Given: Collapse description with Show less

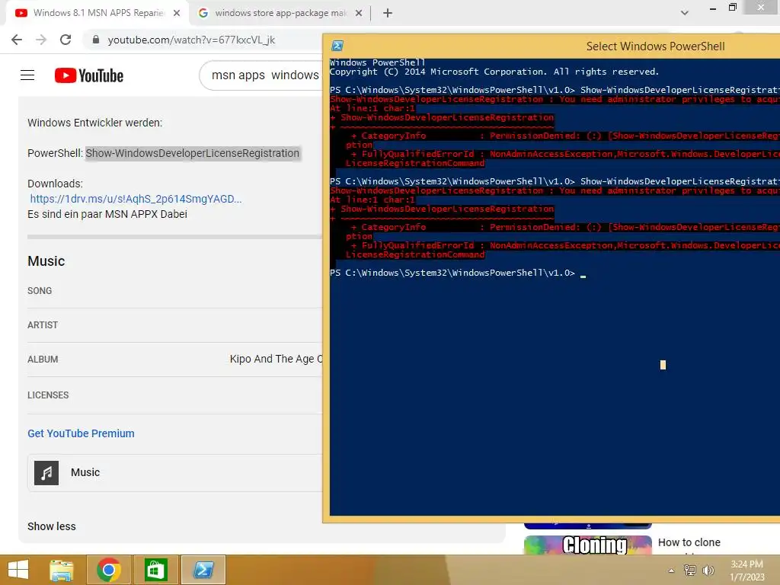Looking at the screenshot, I should (x=52, y=526).
